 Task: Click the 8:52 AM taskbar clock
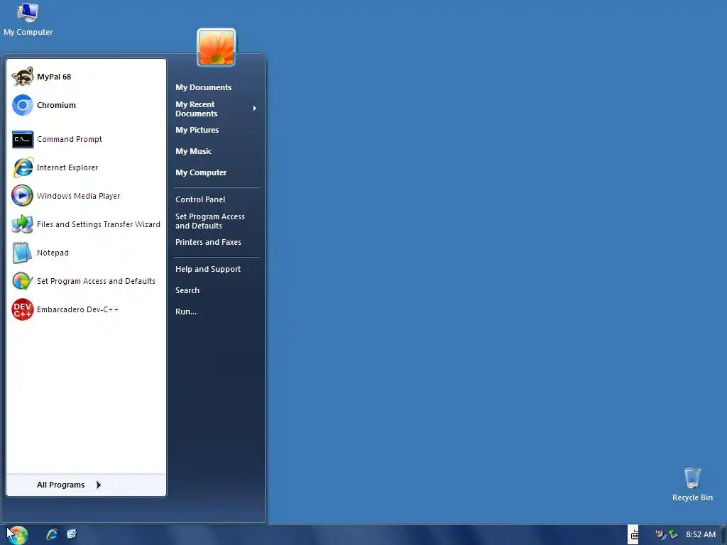point(701,534)
